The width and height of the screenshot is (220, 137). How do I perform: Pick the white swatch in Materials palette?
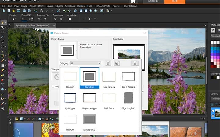click(x=212, y=42)
